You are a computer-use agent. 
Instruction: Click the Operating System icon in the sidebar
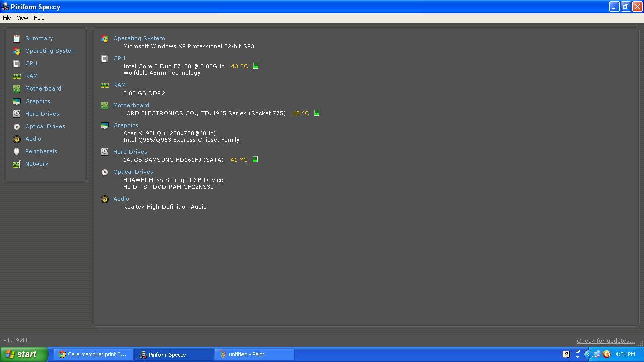pos(17,51)
